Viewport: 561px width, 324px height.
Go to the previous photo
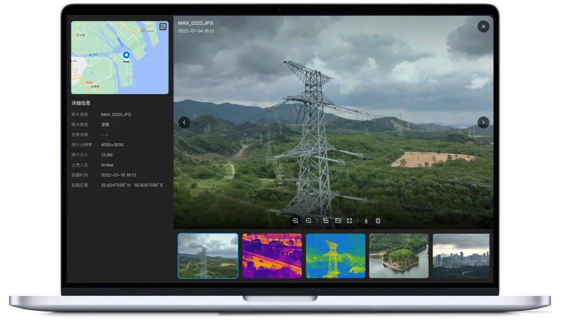click(x=184, y=122)
